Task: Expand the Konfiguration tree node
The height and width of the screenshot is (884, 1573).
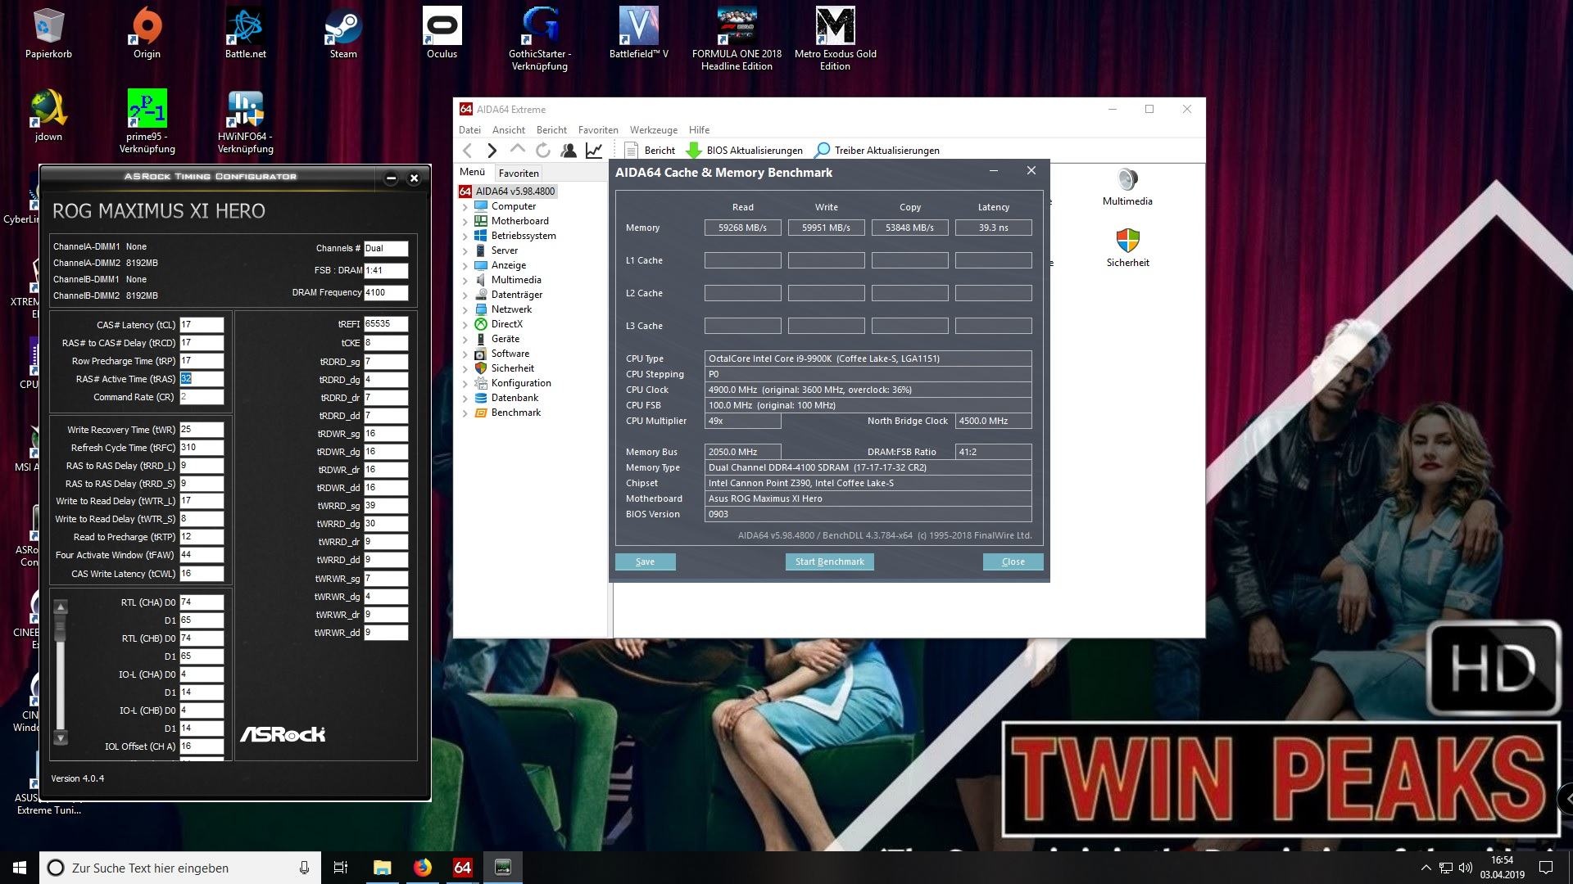Action: (465, 383)
